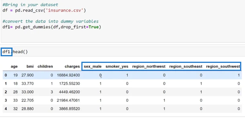Click row index 1 of the table
The image size is (245, 118).
(x=6, y=84)
